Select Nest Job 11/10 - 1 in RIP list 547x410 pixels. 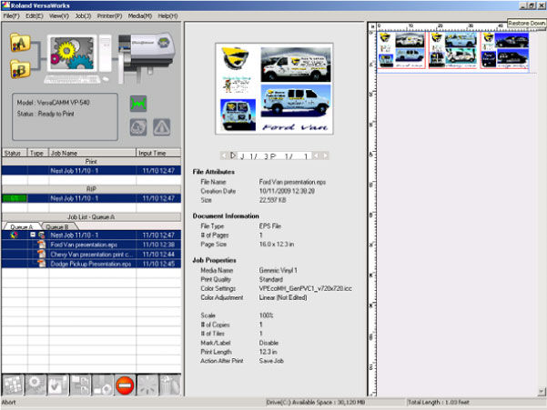91,198
